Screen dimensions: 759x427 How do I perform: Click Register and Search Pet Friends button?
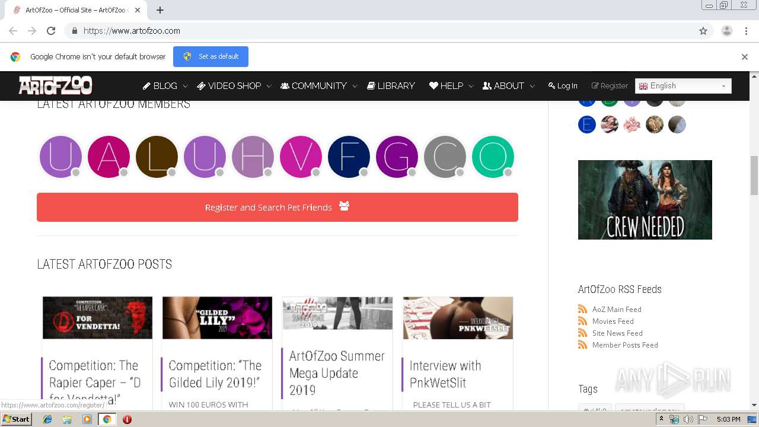pos(278,207)
